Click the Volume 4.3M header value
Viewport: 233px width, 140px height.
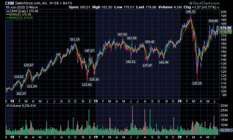tap(170, 7)
